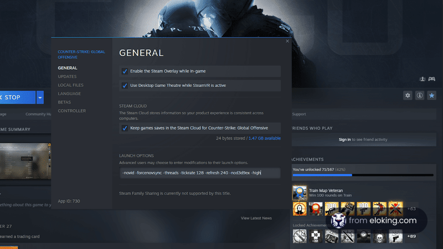443x249 pixels.
Task: Open the game summary screenshot thumbnail
Action: [25, 161]
